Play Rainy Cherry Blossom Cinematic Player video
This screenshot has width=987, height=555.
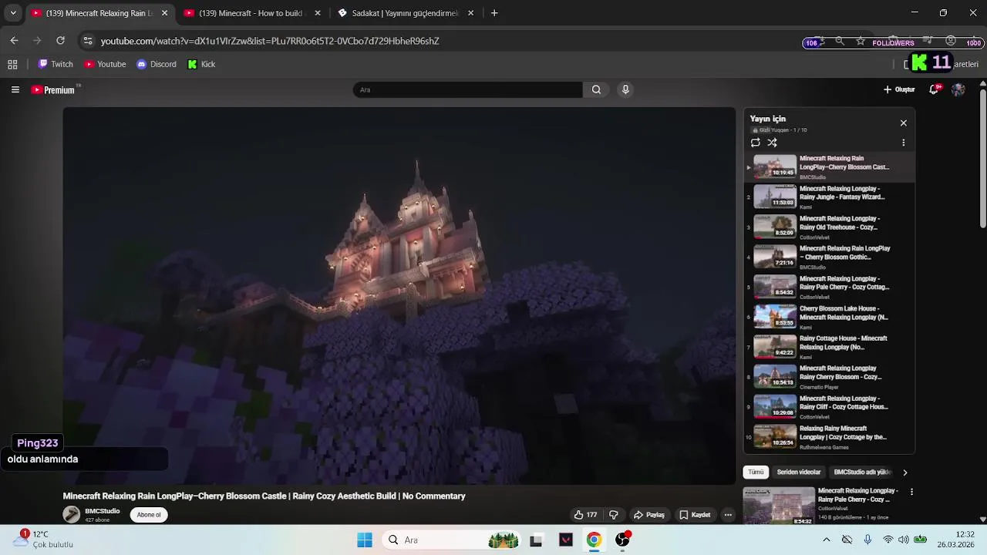pos(829,377)
